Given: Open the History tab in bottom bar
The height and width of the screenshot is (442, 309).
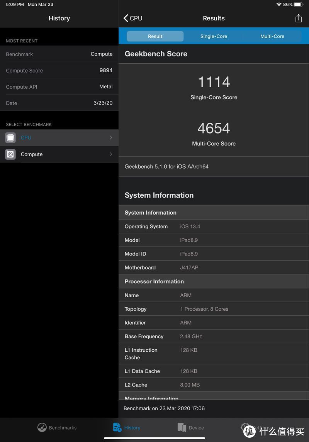Looking at the screenshot, I should click(x=127, y=428).
